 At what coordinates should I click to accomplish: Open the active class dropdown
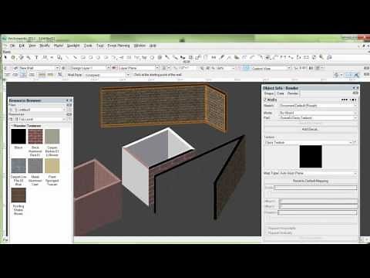pyautogui.click(x=36, y=68)
